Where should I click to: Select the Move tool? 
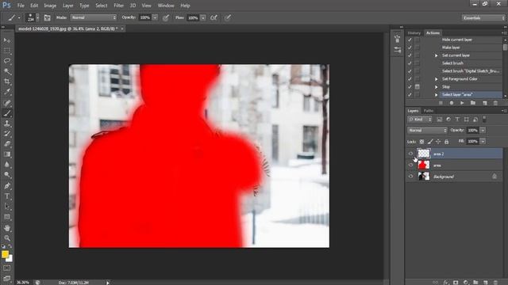(7, 40)
